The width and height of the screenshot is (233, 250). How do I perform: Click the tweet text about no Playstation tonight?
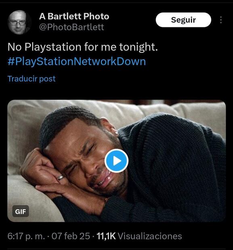point(82,47)
